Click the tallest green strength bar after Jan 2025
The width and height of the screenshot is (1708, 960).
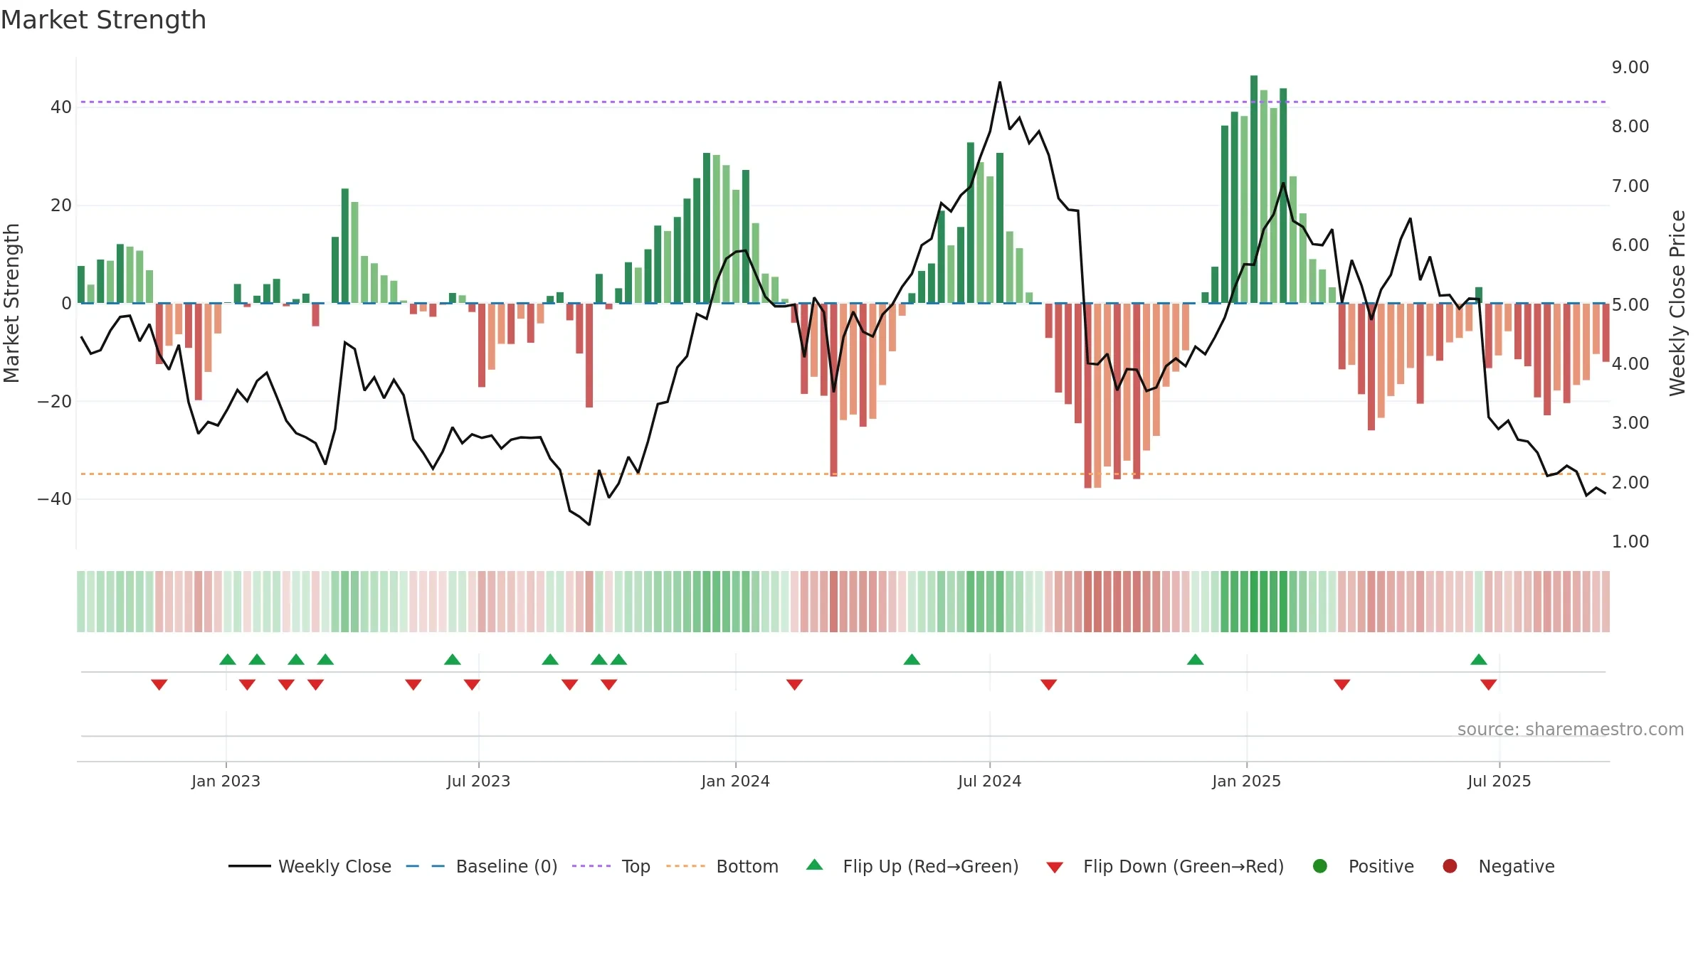click(1254, 189)
